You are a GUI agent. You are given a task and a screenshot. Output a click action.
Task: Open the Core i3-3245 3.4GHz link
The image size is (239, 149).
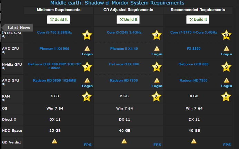pos(124,32)
